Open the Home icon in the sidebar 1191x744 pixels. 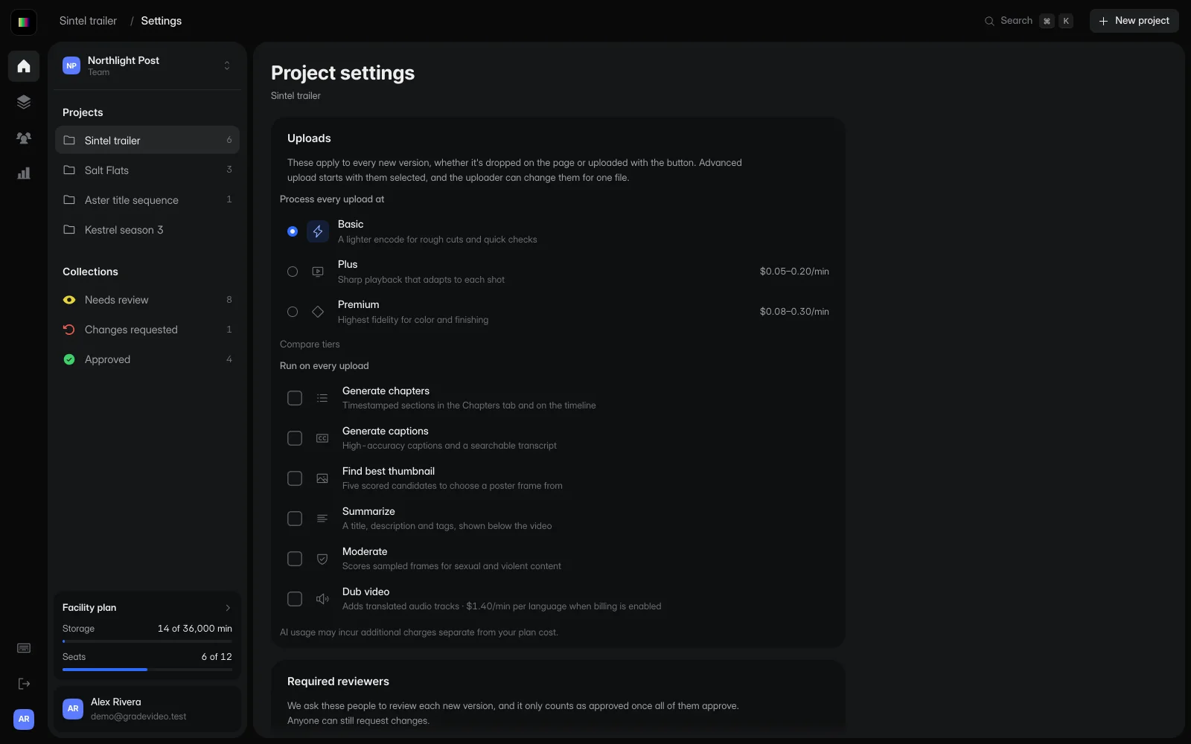24,66
